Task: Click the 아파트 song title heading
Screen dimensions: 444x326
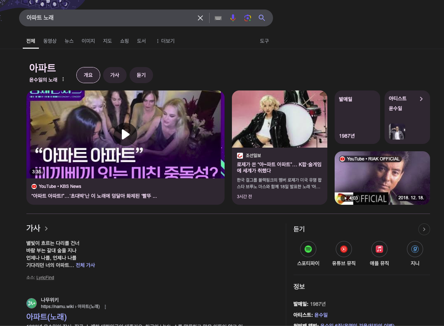Action: pyautogui.click(x=43, y=68)
